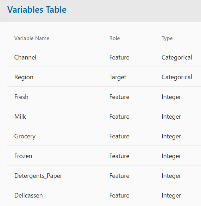Screen dimensions: 201x206
Task: Click Integer type in Delicassen row
Action: [x=171, y=195]
